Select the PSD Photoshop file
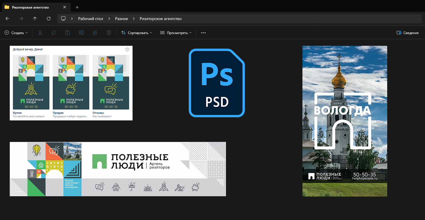 pos(217,83)
